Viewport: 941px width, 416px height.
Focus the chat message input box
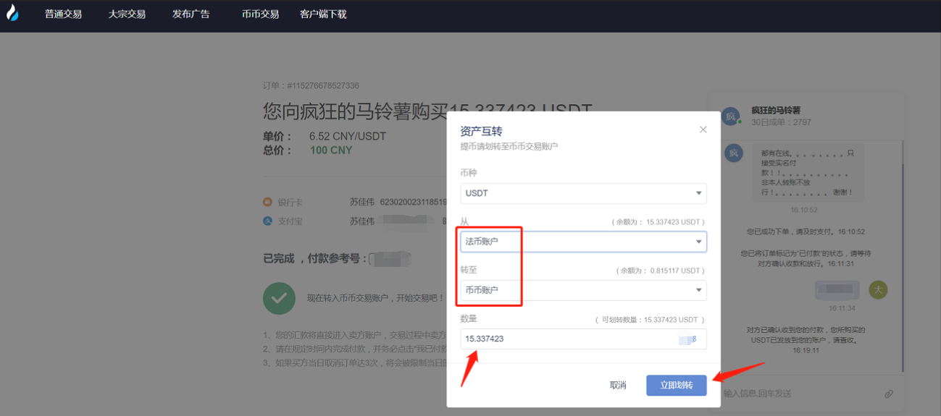coord(797,394)
